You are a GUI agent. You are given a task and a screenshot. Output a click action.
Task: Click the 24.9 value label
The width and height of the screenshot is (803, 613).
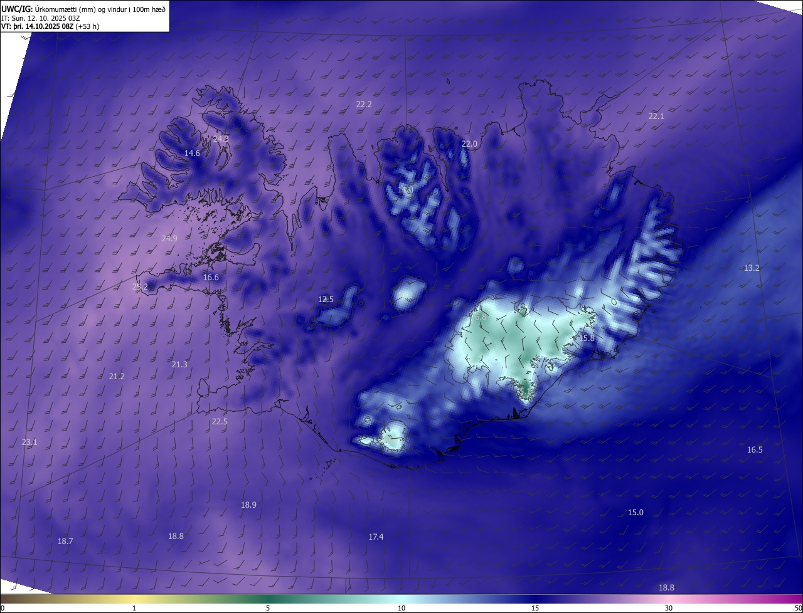pos(169,238)
